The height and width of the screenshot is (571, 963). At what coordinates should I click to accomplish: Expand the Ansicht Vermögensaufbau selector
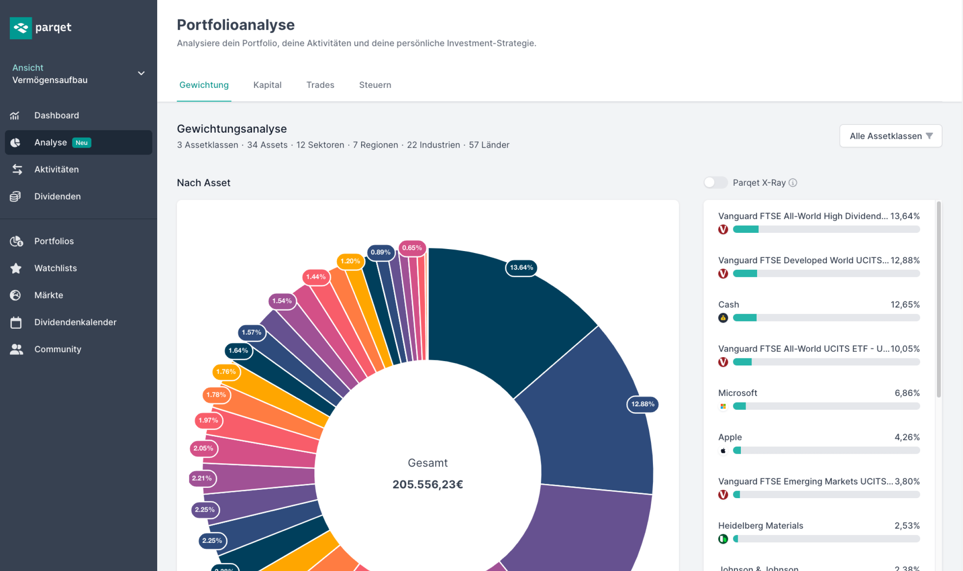[x=78, y=74]
